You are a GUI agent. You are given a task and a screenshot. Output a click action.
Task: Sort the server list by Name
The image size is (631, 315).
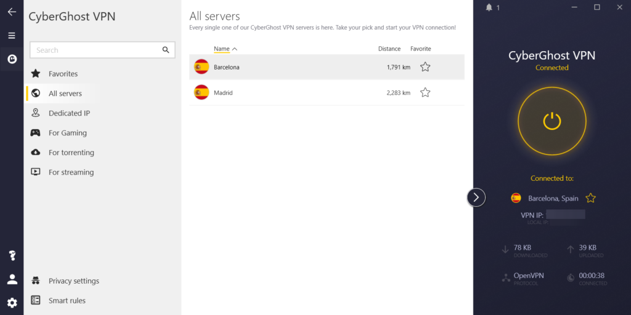pyautogui.click(x=222, y=49)
